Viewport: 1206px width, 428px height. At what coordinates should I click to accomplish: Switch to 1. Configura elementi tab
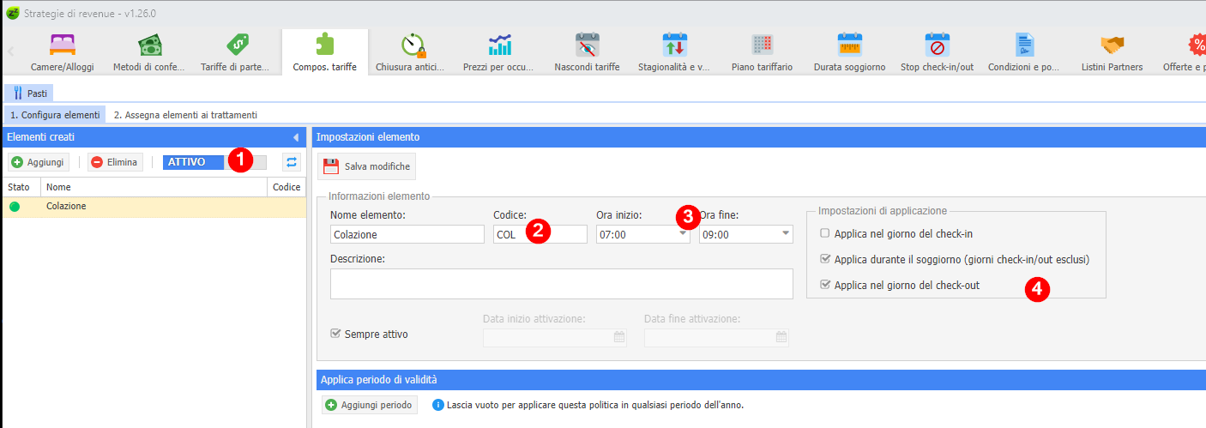[55, 114]
